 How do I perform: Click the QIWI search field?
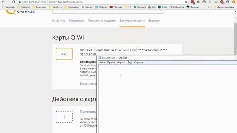pos(108,11)
